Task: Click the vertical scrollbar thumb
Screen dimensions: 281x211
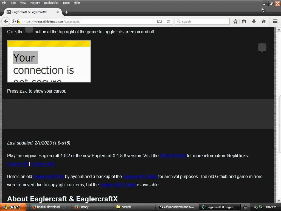Action: pos(279,124)
